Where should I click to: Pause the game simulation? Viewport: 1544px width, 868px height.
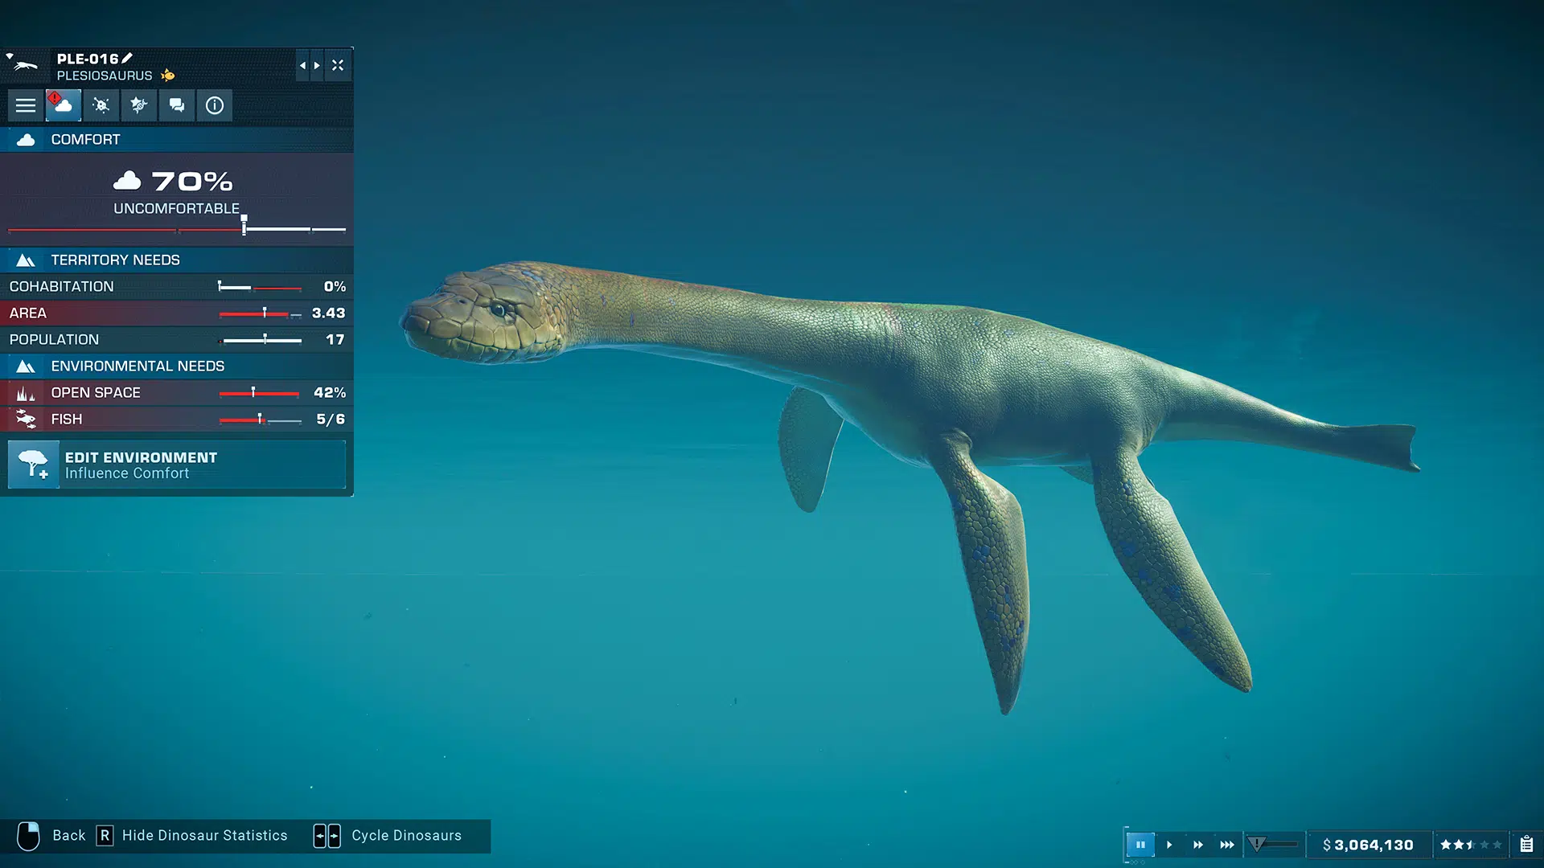pos(1140,845)
